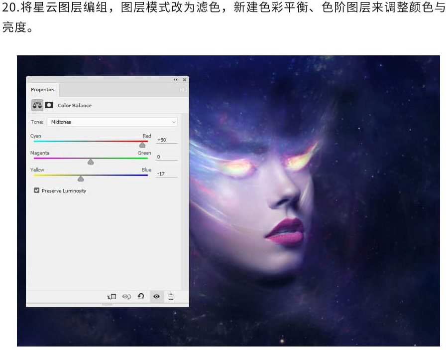The width and height of the screenshot is (446, 350).
Task: Click the 'Blue' label
Action: pos(146,170)
